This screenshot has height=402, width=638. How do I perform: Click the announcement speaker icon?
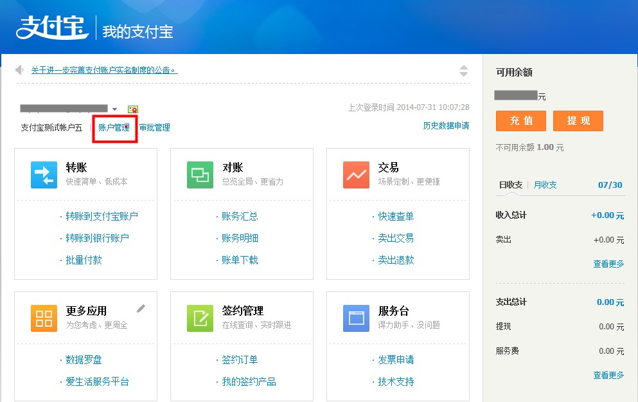[x=19, y=70]
